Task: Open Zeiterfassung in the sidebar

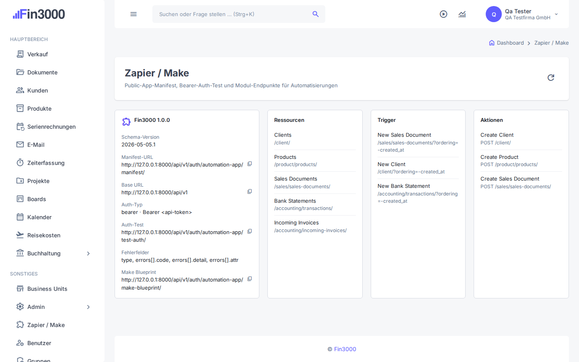Action: [46, 163]
